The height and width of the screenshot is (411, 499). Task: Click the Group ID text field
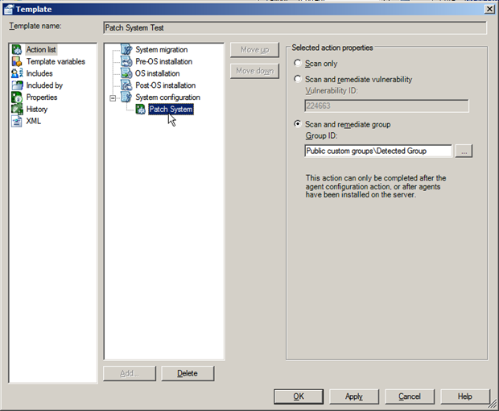tap(378, 151)
